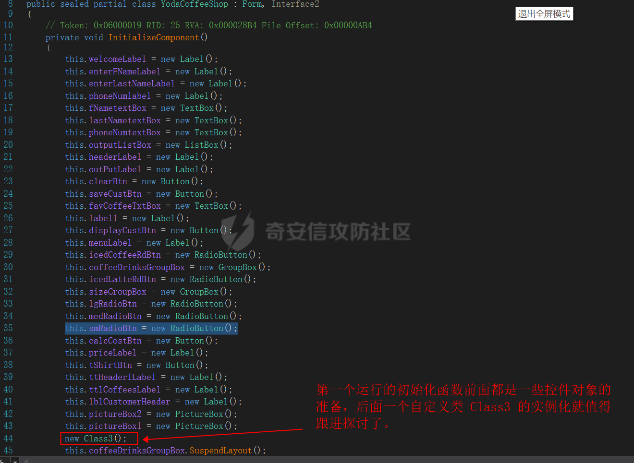The image size is (634, 463).
Task: Click PictureBox type on line 43
Action: click(199, 426)
